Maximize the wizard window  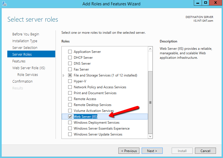(x=206, y=3)
